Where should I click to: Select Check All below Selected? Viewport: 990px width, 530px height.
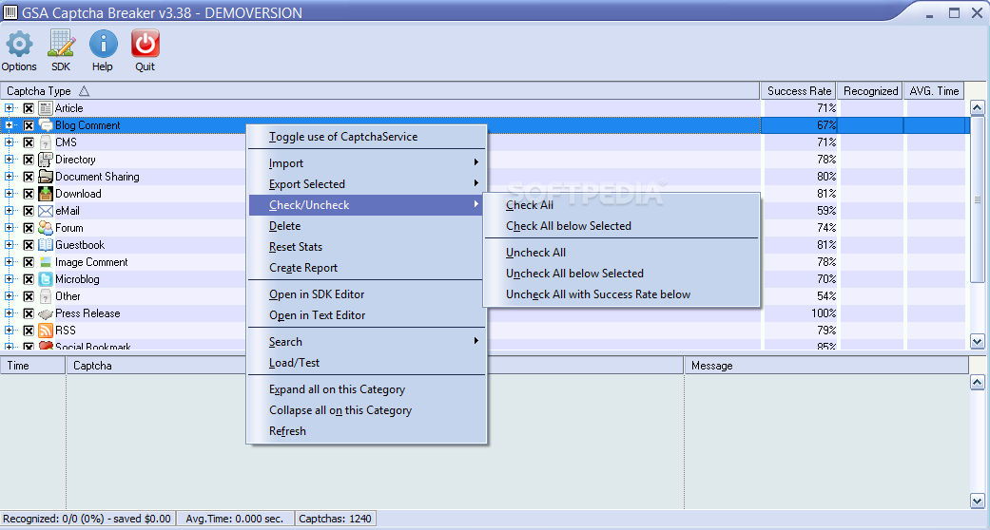[x=621, y=226]
